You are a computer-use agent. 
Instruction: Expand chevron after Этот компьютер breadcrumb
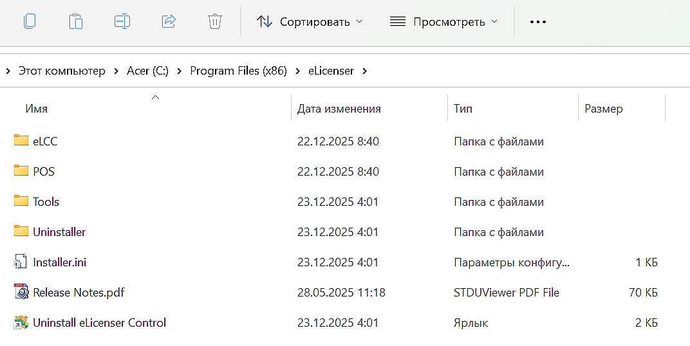116,71
